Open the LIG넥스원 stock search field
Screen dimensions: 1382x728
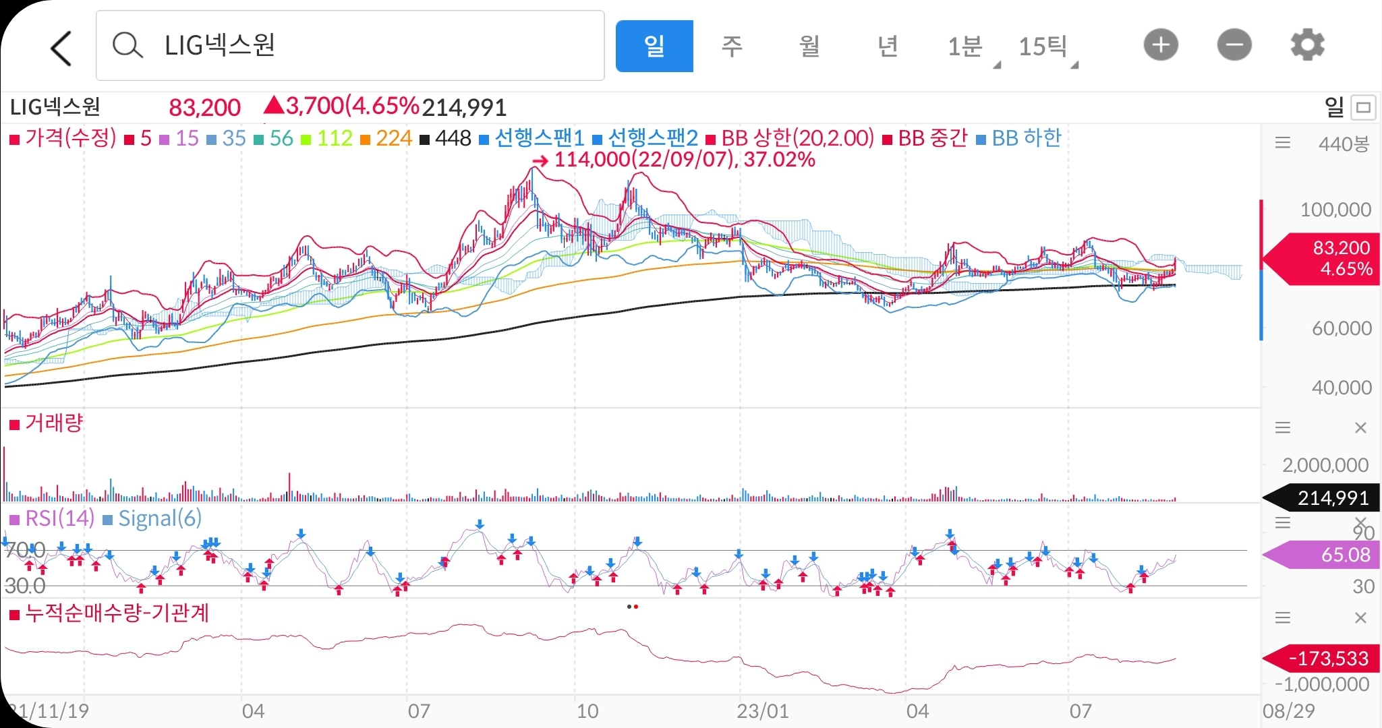click(x=350, y=46)
